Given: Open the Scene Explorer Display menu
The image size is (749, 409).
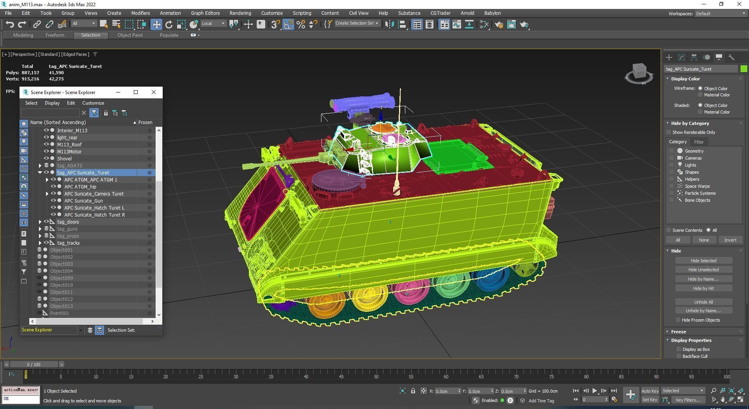Looking at the screenshot, I should coord(52,103).
